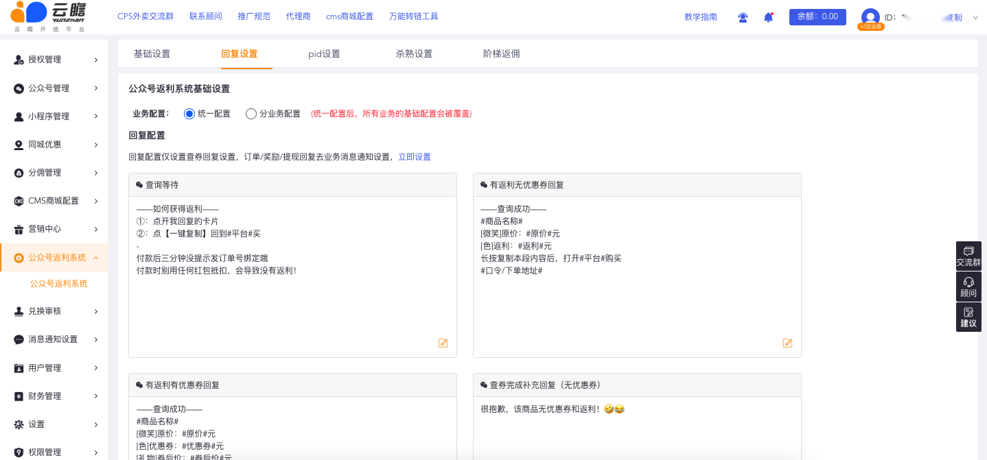
Task: Expand the 财务管理 menu chevron
Action: coord(96,396)
